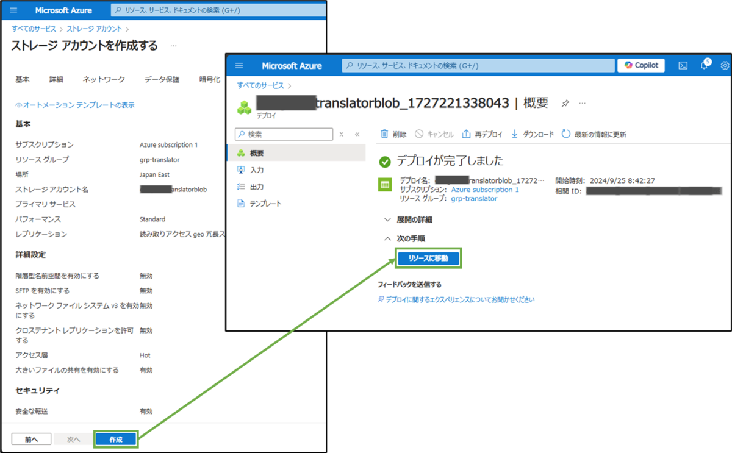The width and height of the screenshot is (732, 453).
Task: Switch to the ネットワーク tab
Action: point(104,79)
